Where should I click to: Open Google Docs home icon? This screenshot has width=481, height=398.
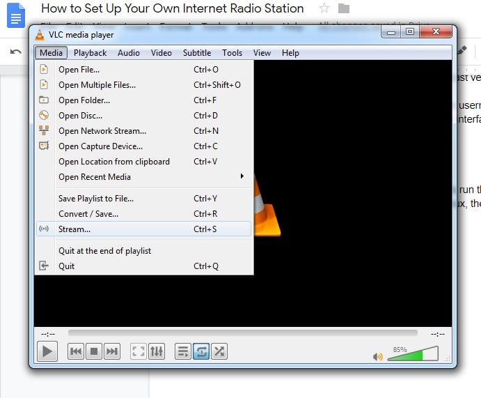[15, 15]
